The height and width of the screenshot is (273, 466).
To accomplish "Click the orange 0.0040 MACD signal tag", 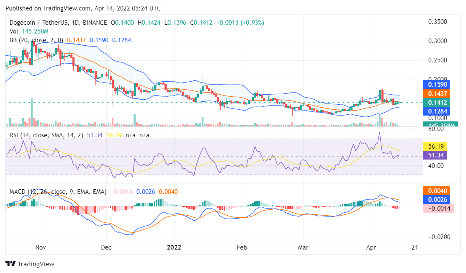I will click(438, 190).
